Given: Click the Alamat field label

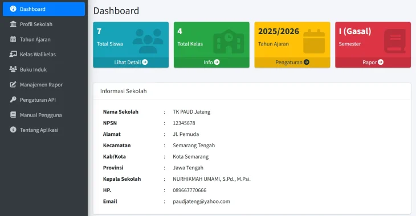Looking at the screenshot, I should 112,134.
